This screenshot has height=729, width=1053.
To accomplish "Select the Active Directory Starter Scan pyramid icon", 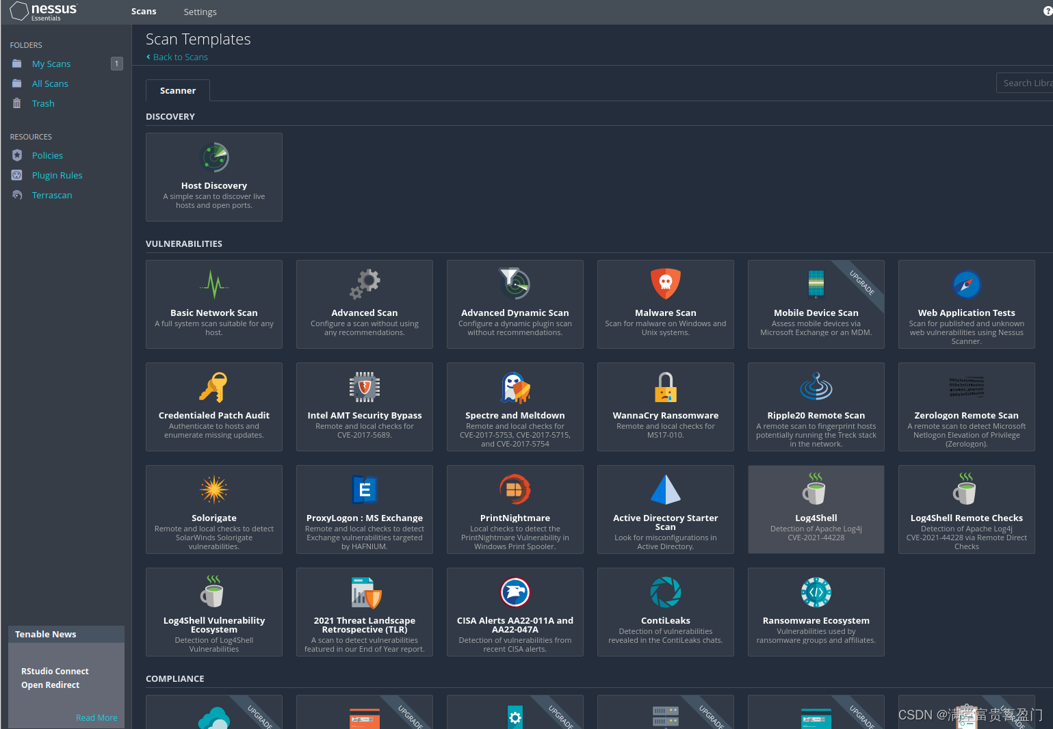I will click(x=666, y=490).
